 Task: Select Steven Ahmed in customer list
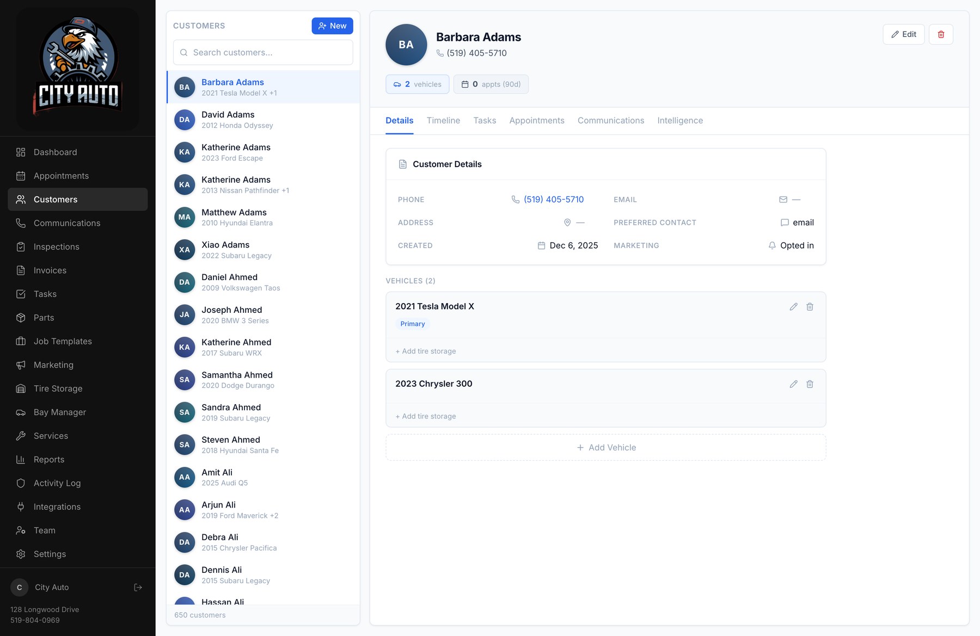[263, 444]
